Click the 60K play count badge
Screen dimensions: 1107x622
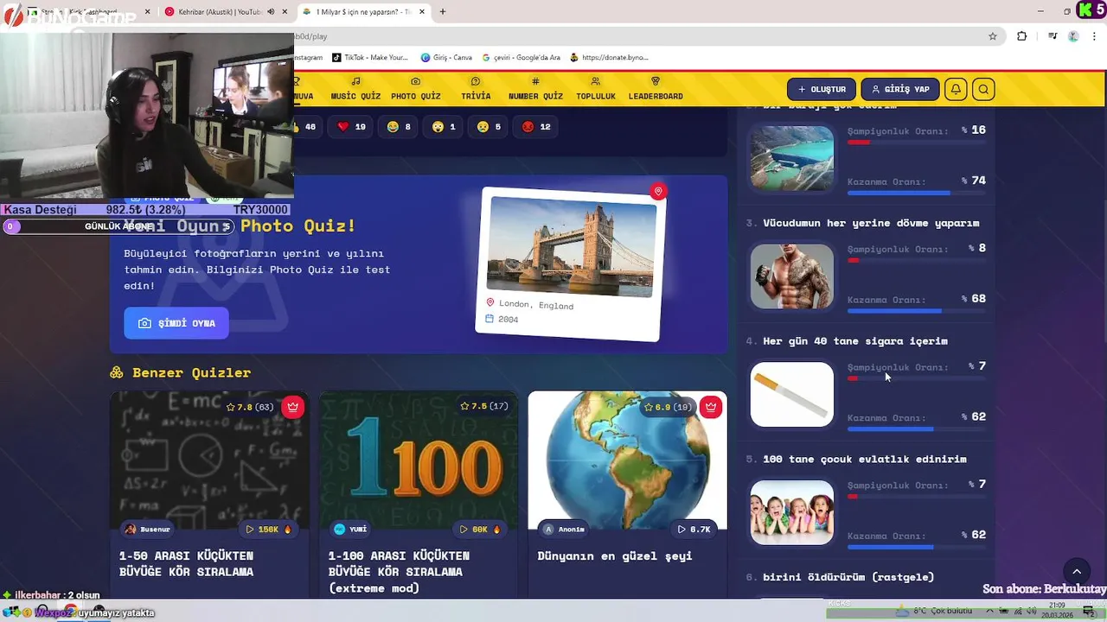point(481,529)
